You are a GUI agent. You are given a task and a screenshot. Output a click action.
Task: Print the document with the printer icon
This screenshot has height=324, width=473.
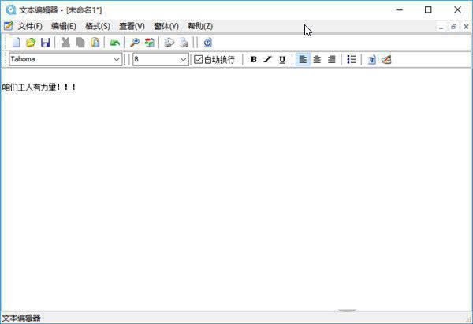[184, 43]
